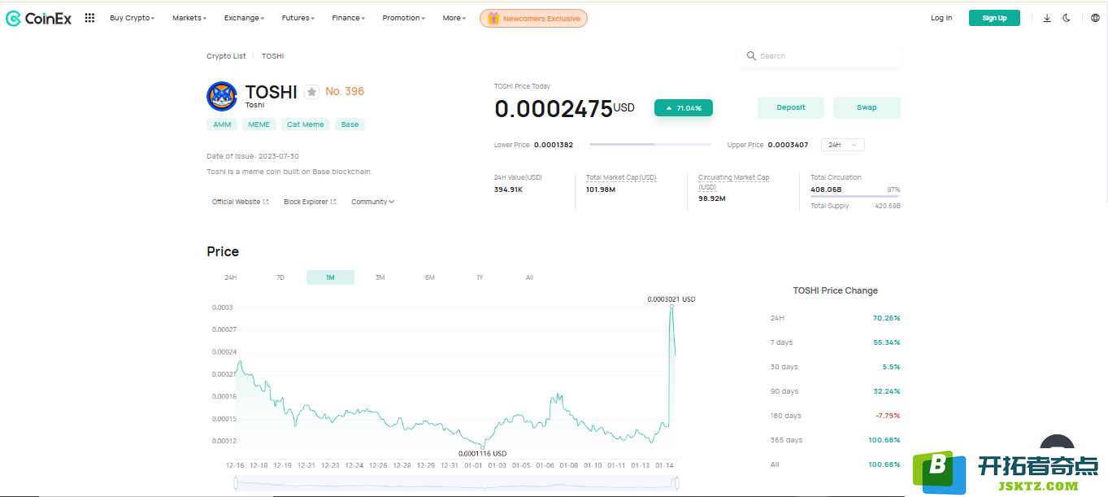Click the total circulation progress bar

click(x=855, y=197)
